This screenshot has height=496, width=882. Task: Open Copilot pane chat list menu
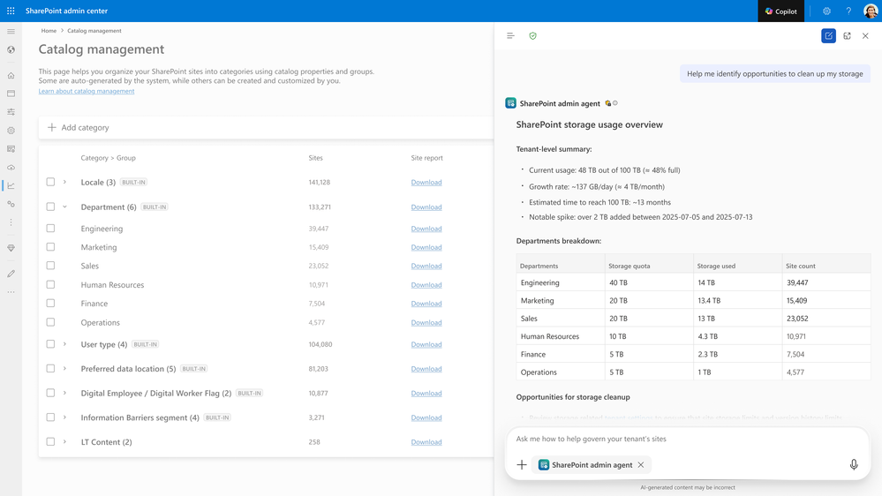tap(510, 36)
